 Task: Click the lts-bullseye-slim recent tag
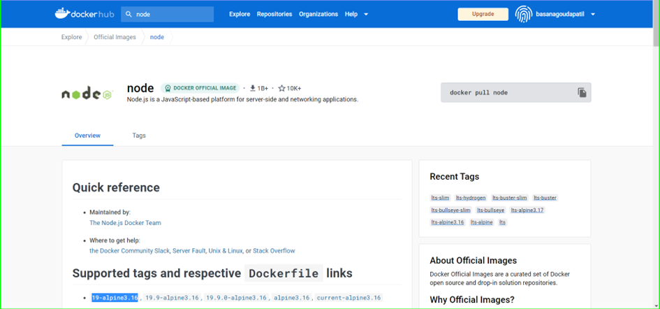coord(450,210)
